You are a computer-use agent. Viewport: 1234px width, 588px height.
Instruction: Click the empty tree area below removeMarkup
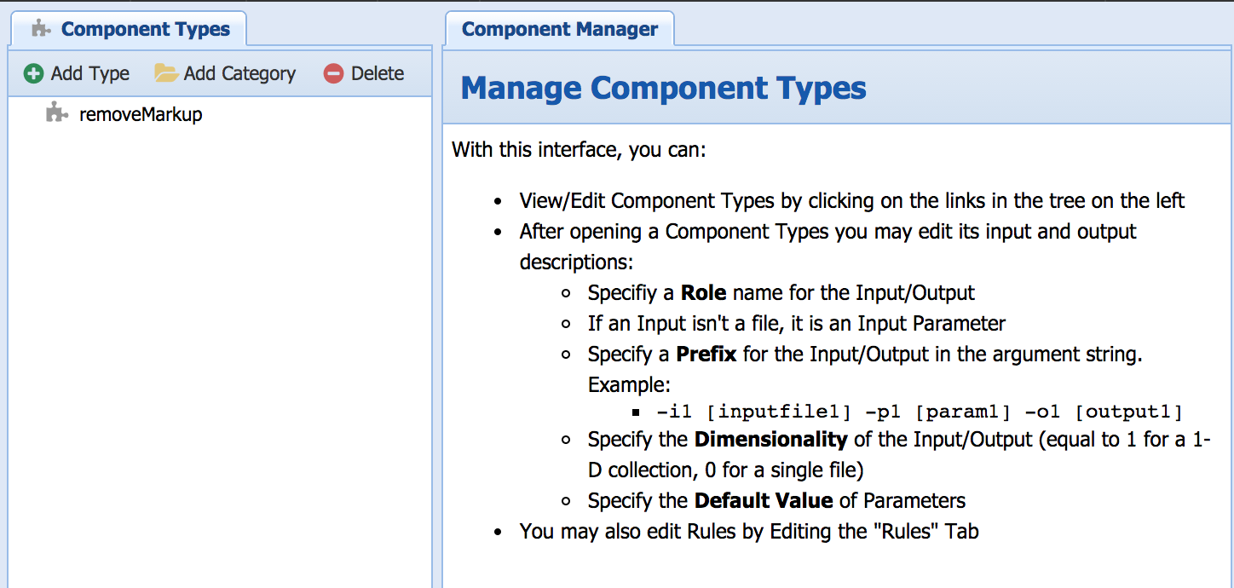click(220, 341)
